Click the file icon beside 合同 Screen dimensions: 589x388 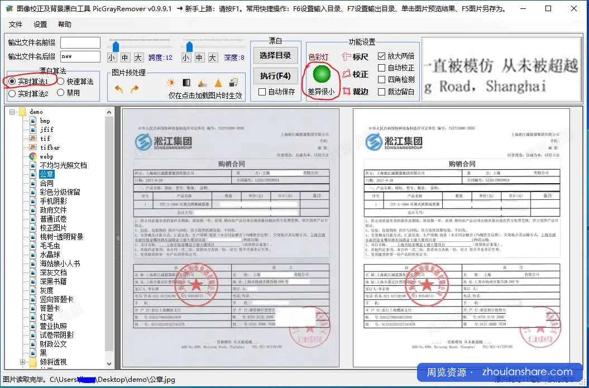point(33,183)
